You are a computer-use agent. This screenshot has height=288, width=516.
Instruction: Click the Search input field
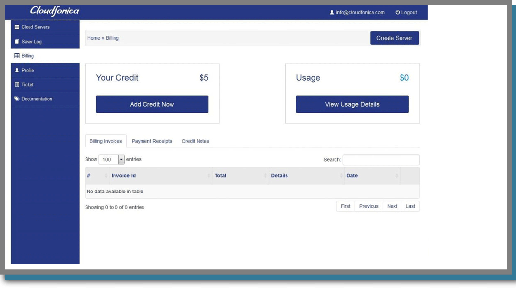point(381,160)
